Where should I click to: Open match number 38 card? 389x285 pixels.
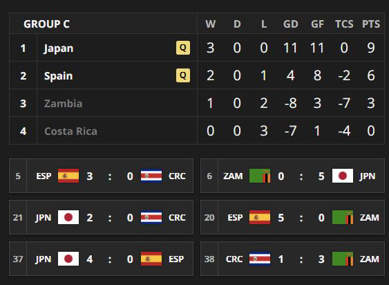[x=292, y=259]
